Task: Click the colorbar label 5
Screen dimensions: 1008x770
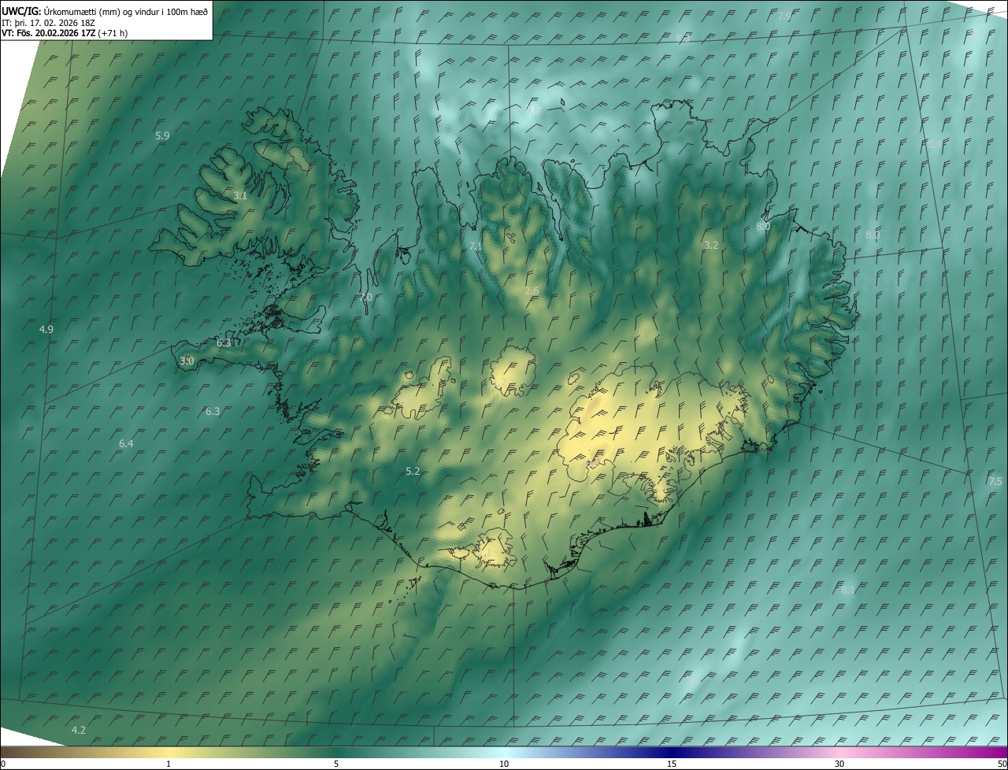Action: pyautogui.click(x=336, y=764)
